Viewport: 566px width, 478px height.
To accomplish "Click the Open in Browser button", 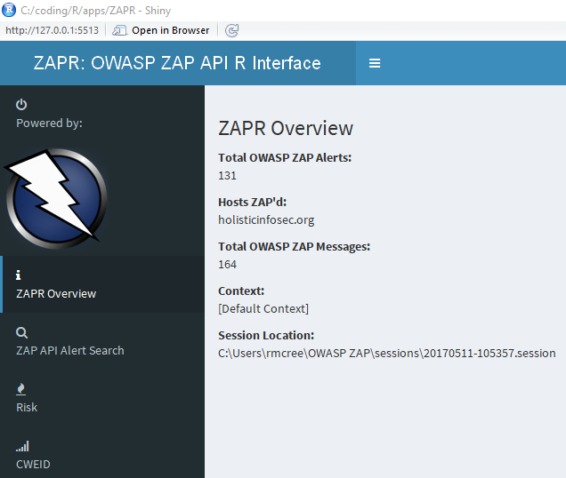I will point(161,30).
